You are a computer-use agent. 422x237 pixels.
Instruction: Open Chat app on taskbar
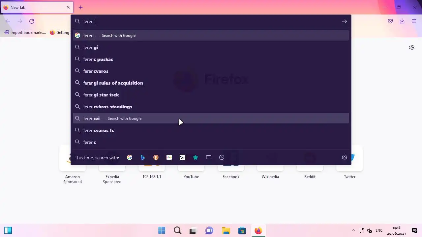click(209, 230)
